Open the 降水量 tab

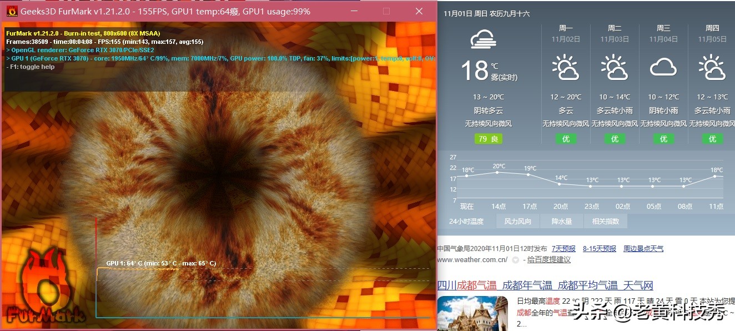coord(562,220)
